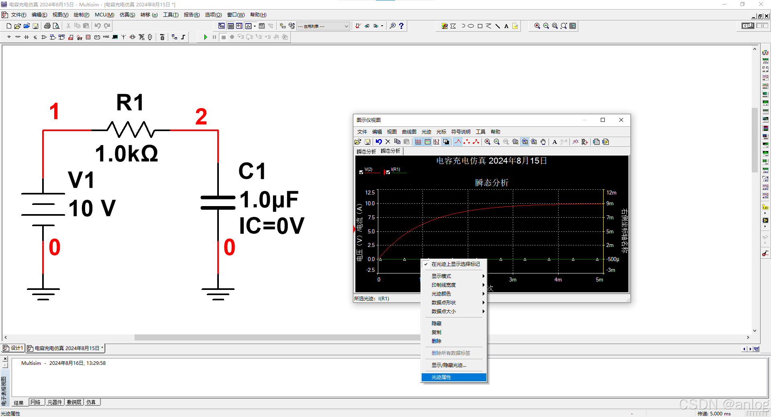Open the 仿真 spreadsheet tab
Screen dimensions: 771x417
pos(91,402)
